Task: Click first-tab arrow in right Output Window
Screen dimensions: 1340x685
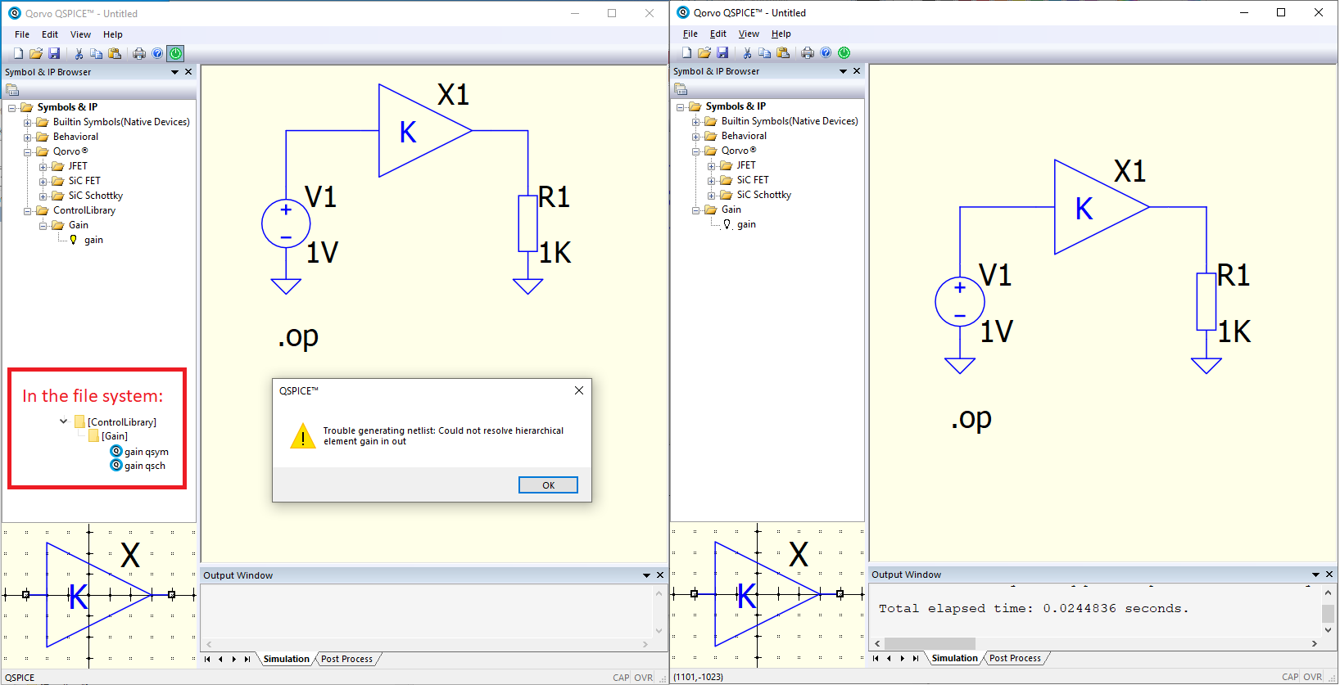Action: (876, 658)
